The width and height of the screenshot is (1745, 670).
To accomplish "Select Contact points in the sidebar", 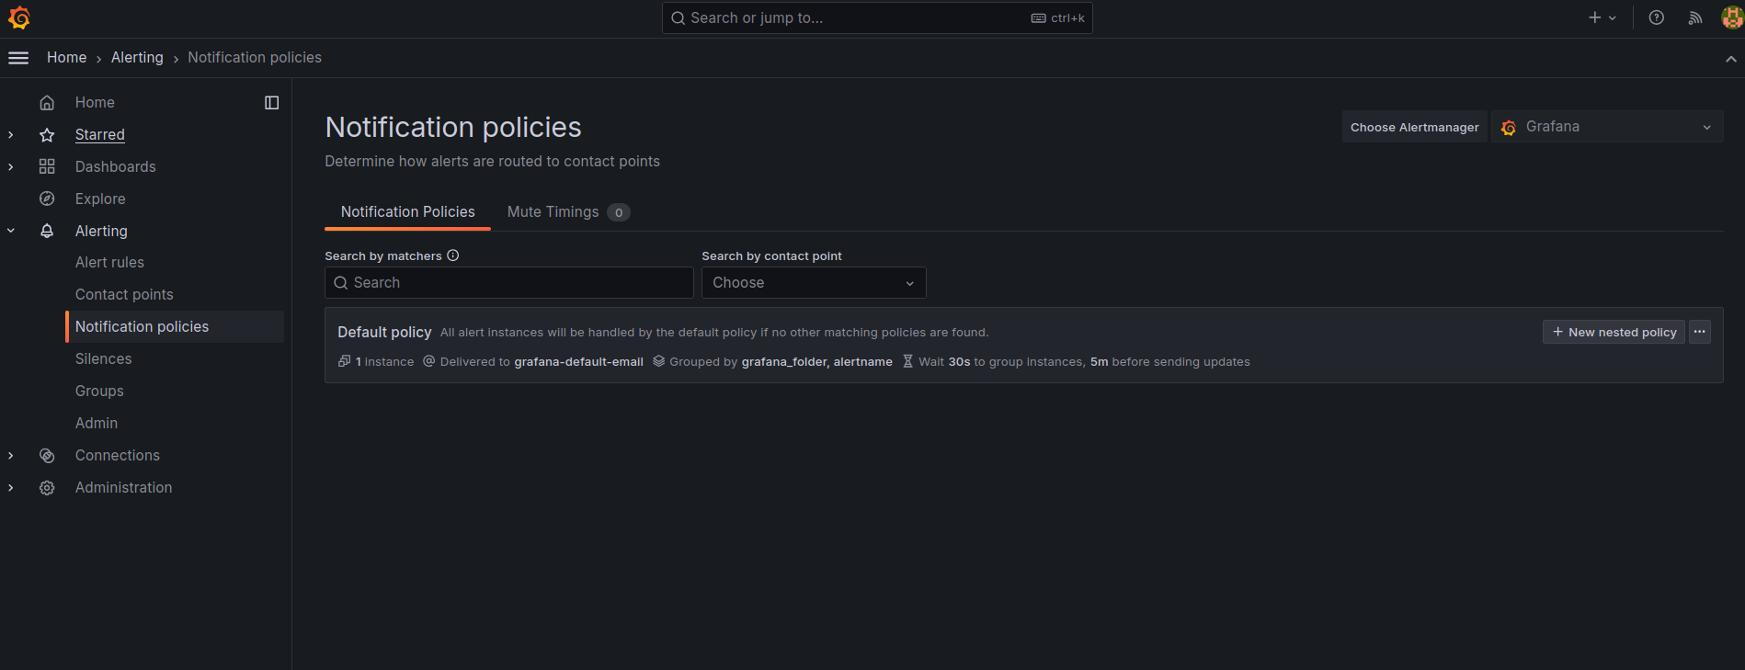I will pos(124,294).
